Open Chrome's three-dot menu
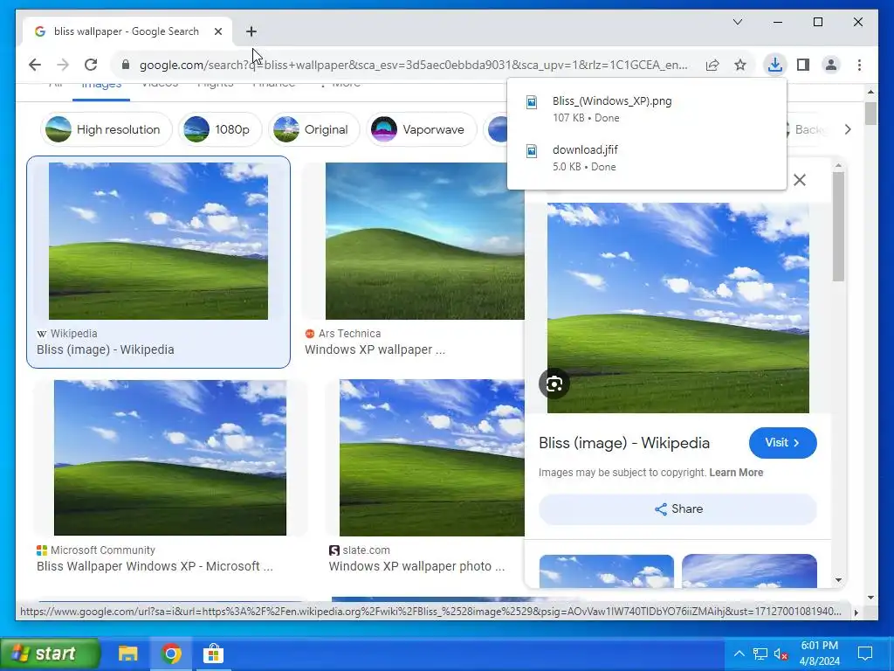Image resolution: width=894 pixels, height=671 pixels. pos(859,65)
